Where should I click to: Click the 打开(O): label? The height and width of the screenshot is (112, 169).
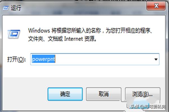17,59
